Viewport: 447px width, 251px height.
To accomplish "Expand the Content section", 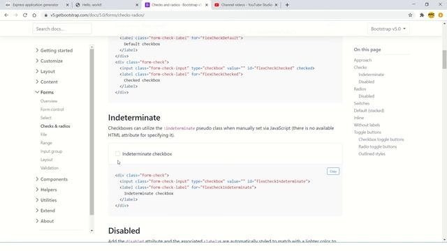I will pyautogui.click(x=47, y=82).
